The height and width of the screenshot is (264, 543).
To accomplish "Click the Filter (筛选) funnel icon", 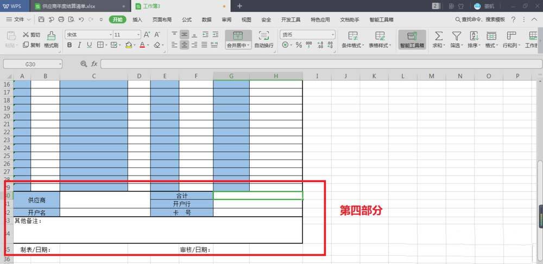I will click(x=456, y=38).
